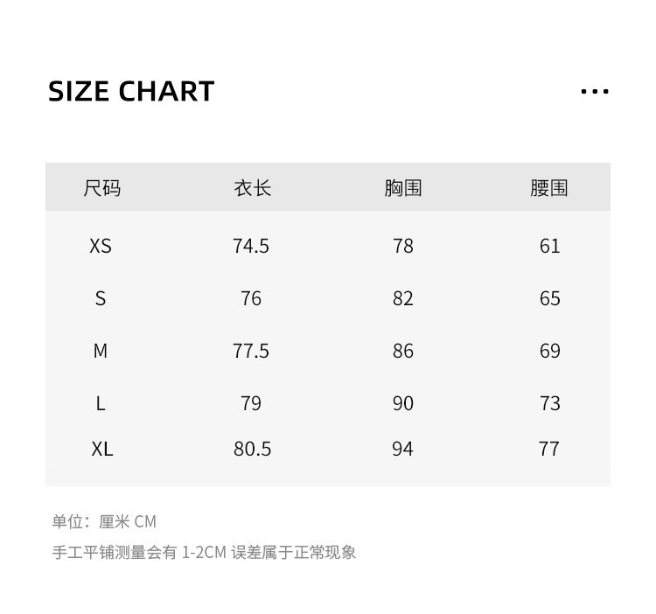Screen dimensions: 656x614
Task: Click the S size row label
Action: click(x=101, y=298)
